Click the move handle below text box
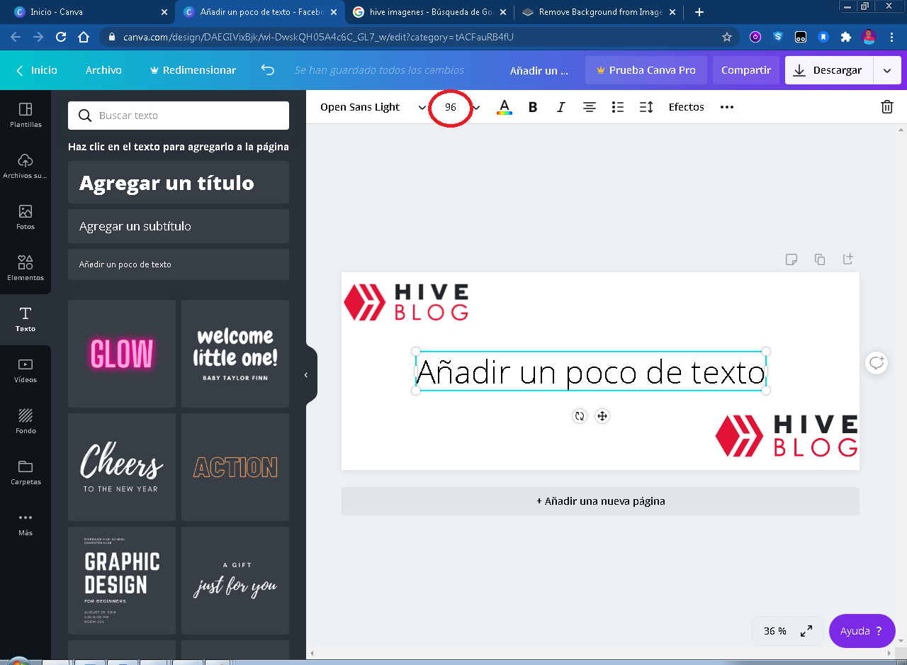The image size is (907, 665). coord(602,416)
